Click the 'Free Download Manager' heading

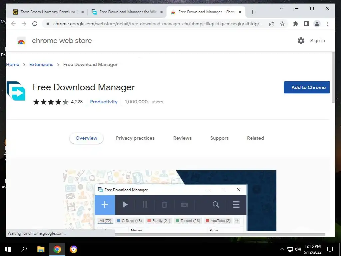pyautogui.click(x=84, y=88)
